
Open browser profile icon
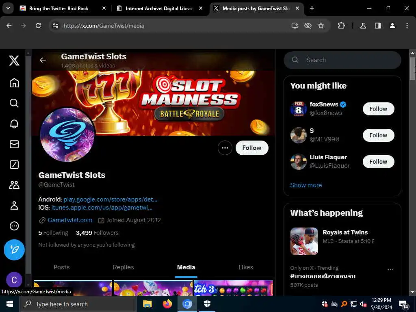point(392,26)
